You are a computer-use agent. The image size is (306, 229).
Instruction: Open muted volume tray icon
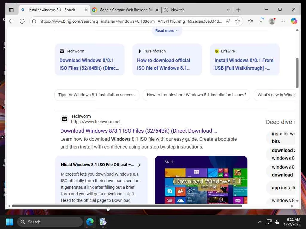[277, 222]
